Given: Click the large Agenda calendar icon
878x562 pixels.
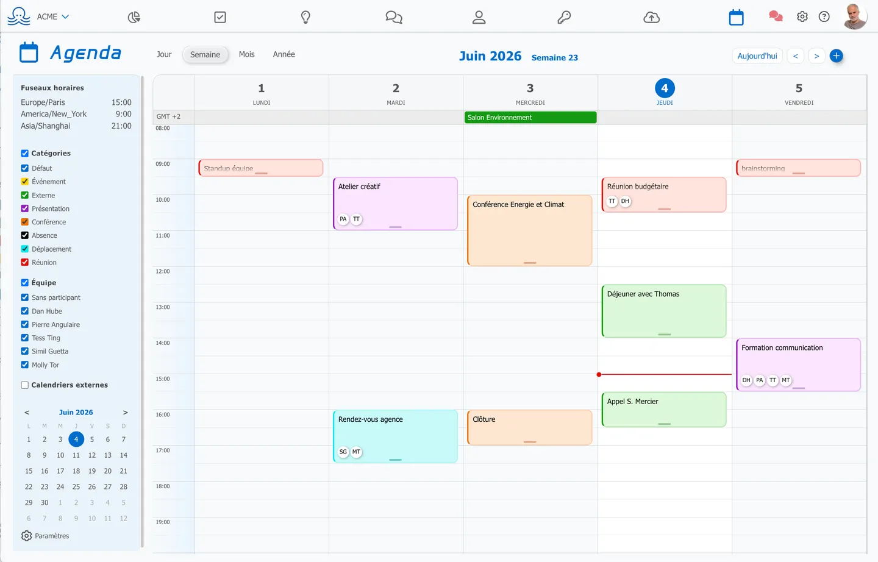Looking at the screenshot, I should pyautogui.click(x=29, y=52).
